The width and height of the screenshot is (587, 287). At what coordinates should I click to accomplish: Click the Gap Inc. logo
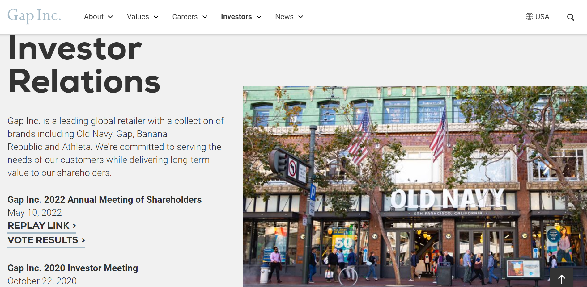click(x=34, y=16)
